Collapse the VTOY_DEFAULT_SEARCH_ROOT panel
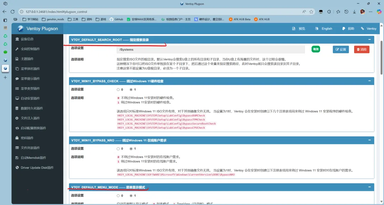The image size is (384, 205). pyautogui.click(x=369, y=39)
